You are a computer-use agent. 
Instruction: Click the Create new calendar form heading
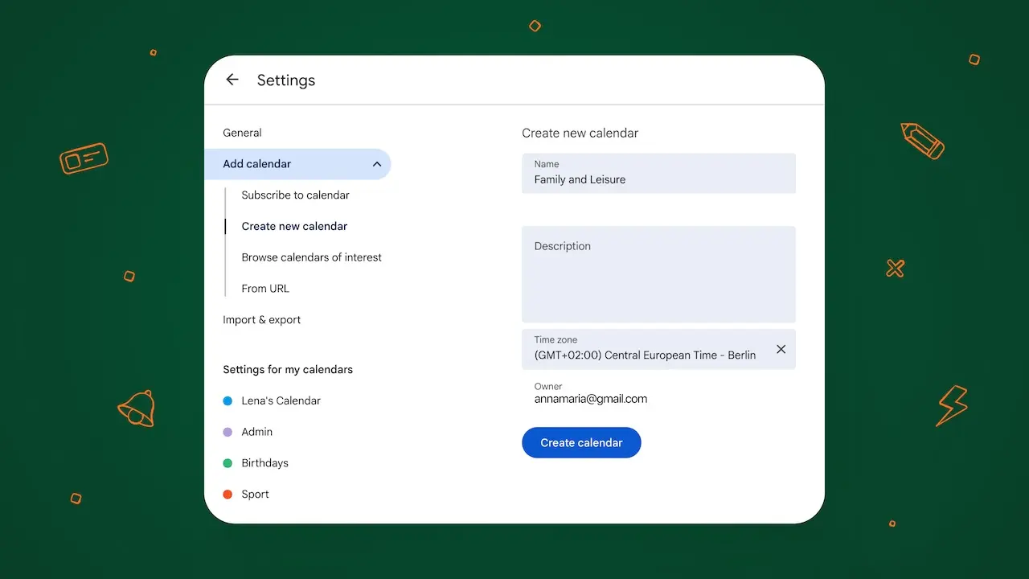tap(580, 133)
